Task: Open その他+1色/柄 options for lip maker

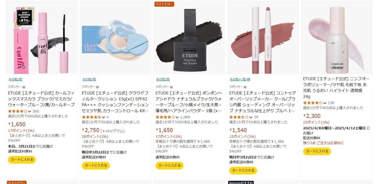Action: (240, 79)
